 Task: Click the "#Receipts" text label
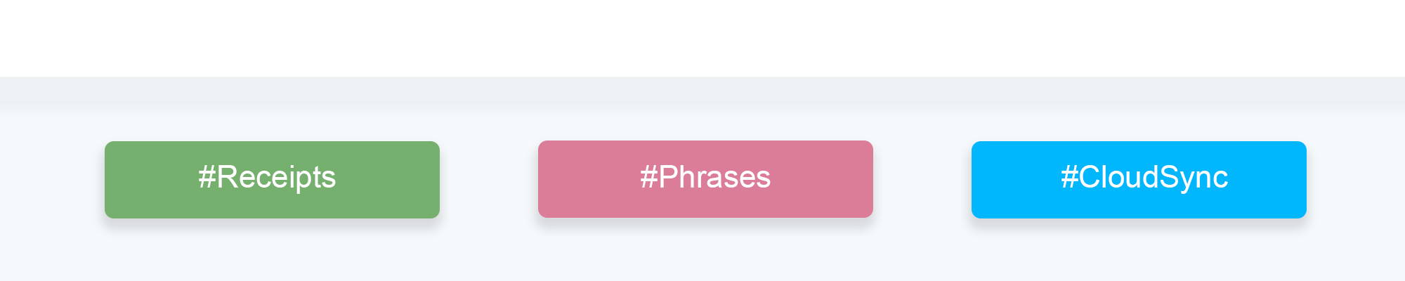coord(267,178)
